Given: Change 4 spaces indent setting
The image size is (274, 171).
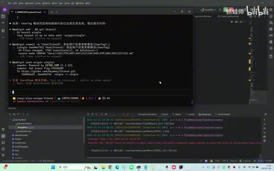Looking at the screenshot, I should [245, 161].
